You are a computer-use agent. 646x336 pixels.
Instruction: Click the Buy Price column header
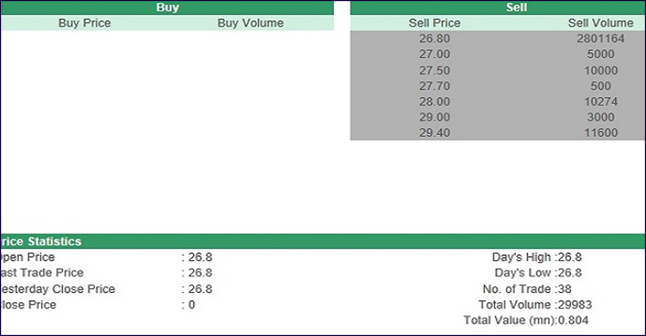85,23
